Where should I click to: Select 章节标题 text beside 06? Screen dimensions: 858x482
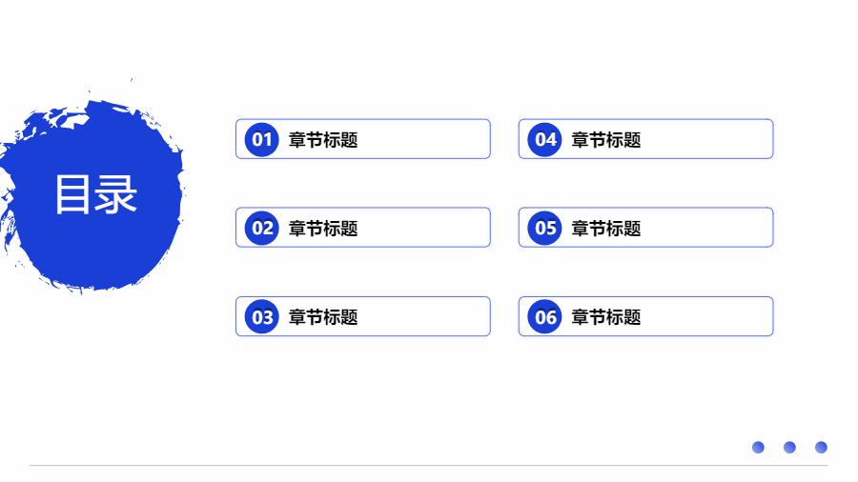coord(606,317)
